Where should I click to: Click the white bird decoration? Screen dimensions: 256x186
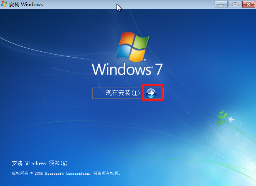point(231,119)
